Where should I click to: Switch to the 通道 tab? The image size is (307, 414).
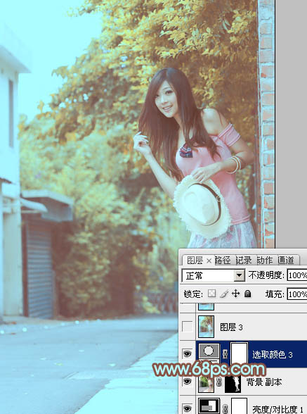[286, 261]
